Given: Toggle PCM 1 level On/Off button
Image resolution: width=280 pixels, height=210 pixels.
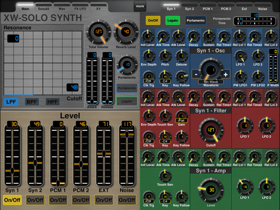Looking at the screenshot, I should tap(58, 200).
